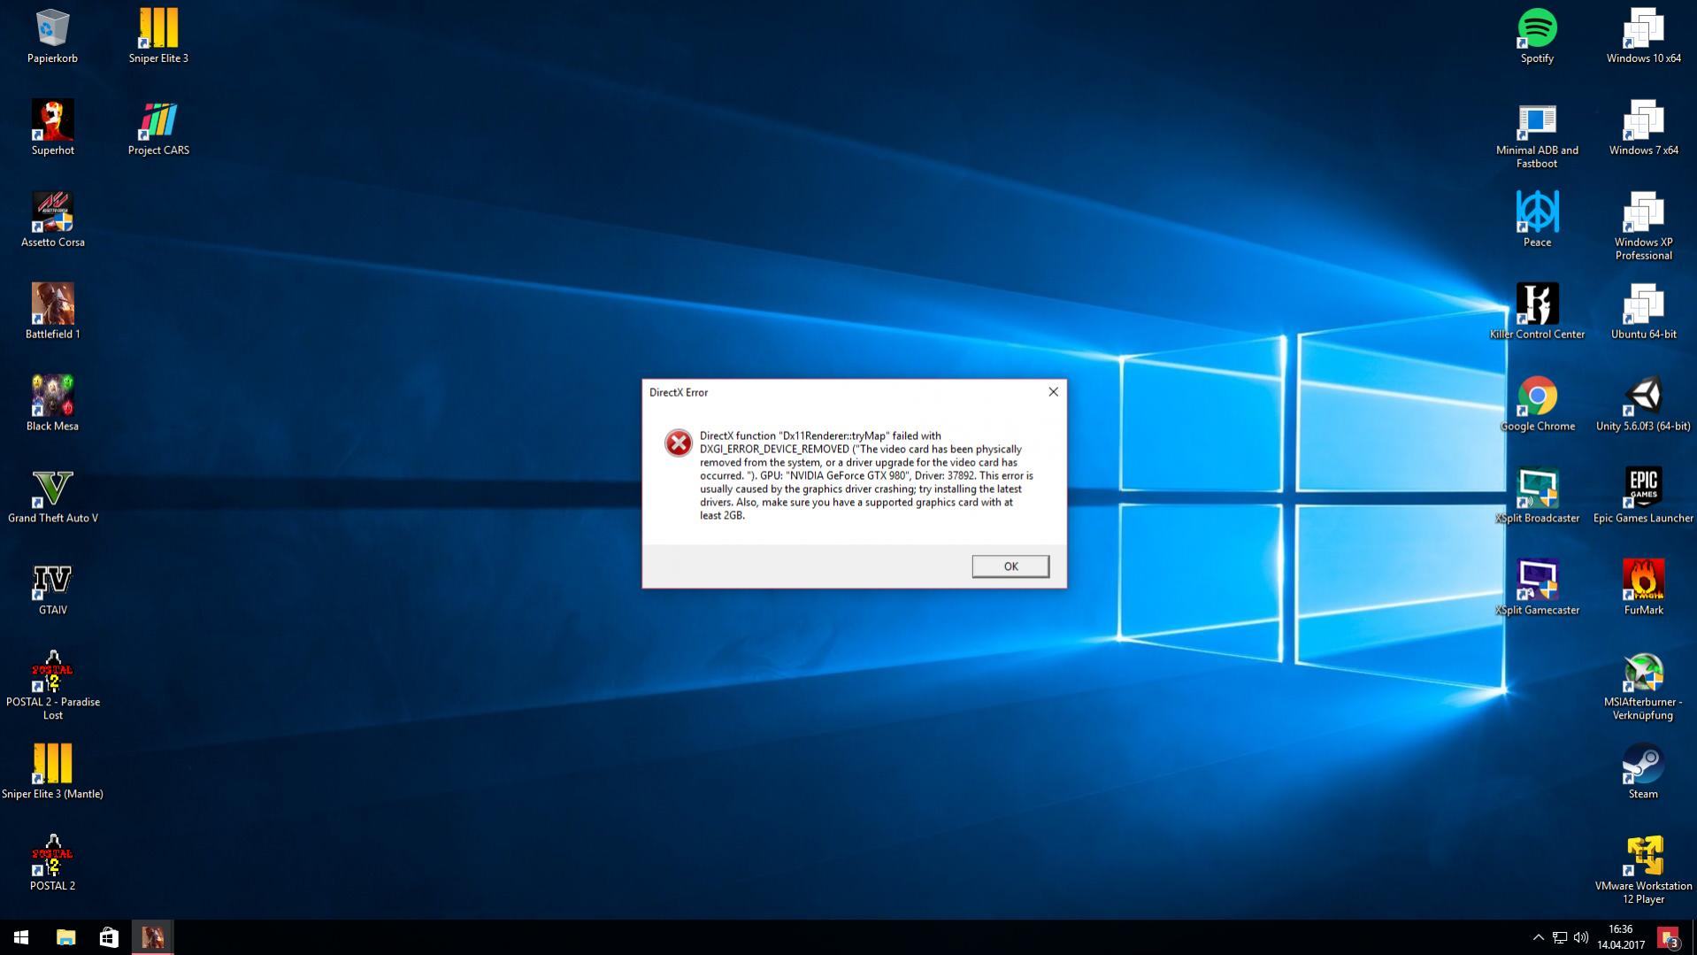The width and height of the screenshot is (1697, 955).
Task: Open the network status tray icon
Action: click(1560, 937)
